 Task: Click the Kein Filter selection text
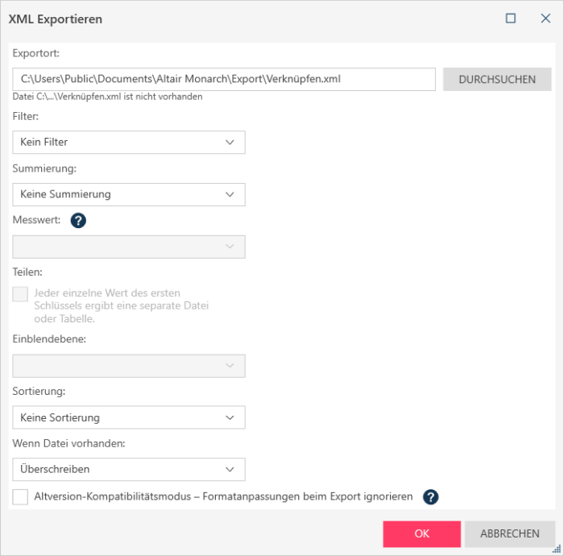point(44,143)
